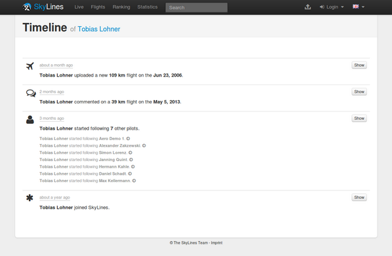Screen dimensions: 392x256
Task: Click the '2 months ago' timestamp
Action: click(x=52, y=92)
